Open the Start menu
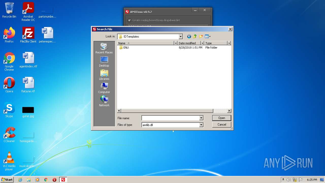Viewport: 325px width, 183px height. pyautogui.click(x=7, y=180)
